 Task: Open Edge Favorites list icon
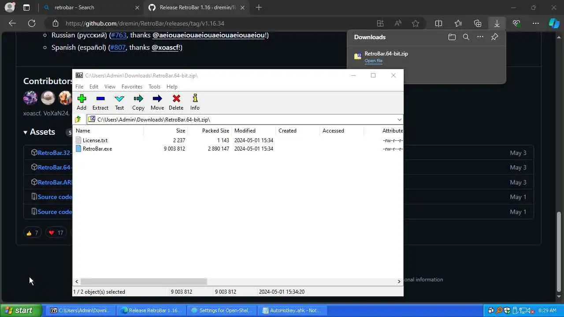click(x=458, y=23)
